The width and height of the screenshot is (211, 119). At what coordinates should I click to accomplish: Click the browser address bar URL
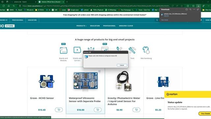click(96, 6)
